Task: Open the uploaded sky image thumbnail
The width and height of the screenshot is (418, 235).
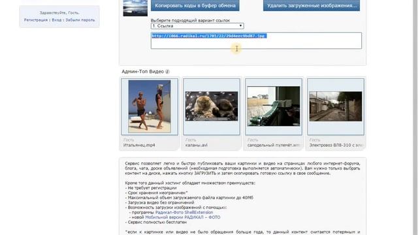Action: [135, 8]
